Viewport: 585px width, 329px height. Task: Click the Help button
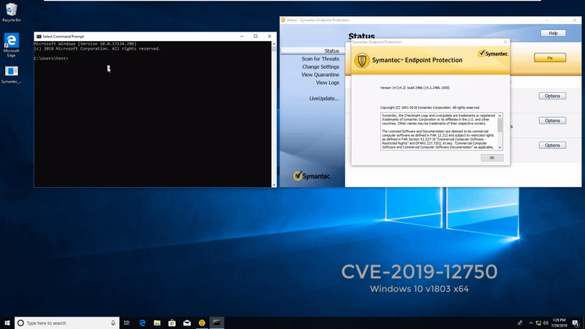(553, 34)
